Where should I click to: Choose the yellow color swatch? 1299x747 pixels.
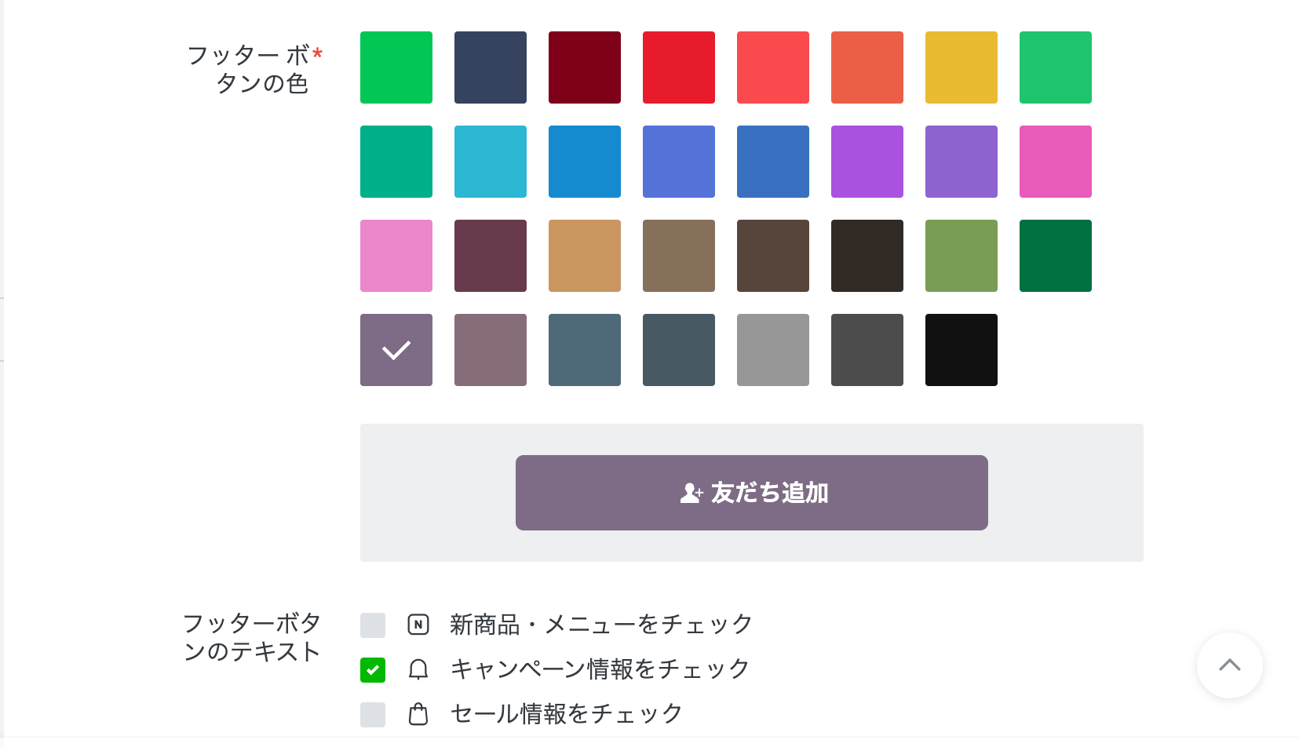[961, 67]
